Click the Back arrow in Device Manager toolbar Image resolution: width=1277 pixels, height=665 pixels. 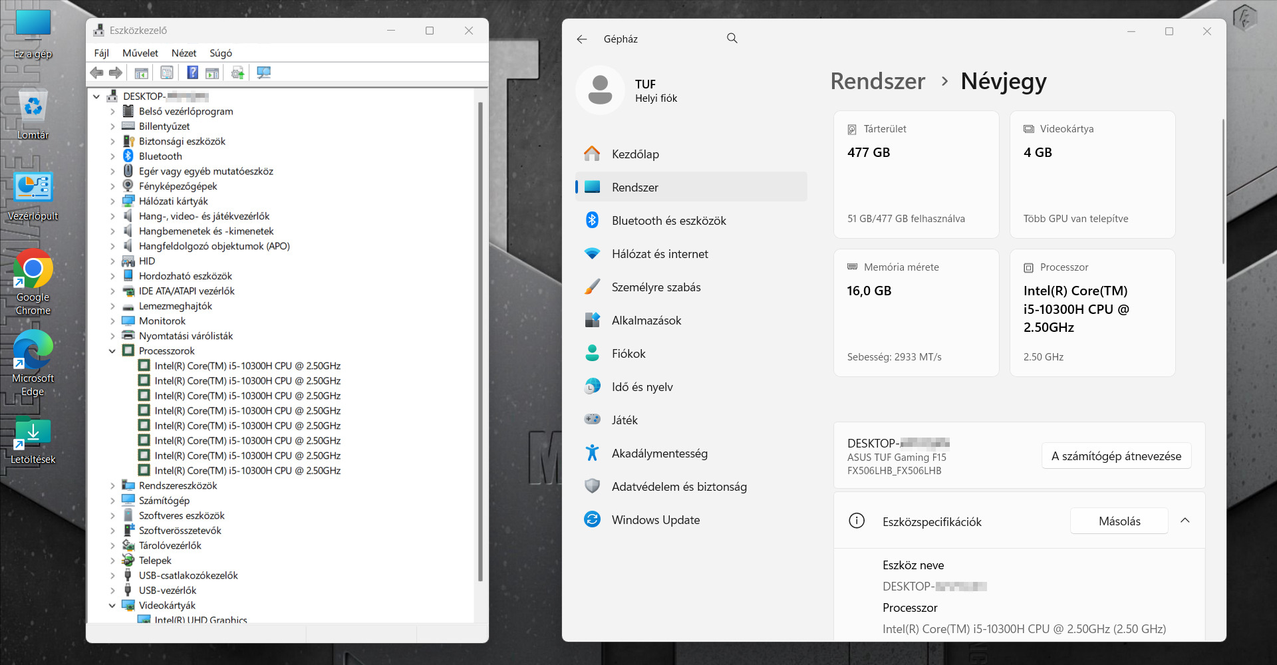click(x=97, y=73)
